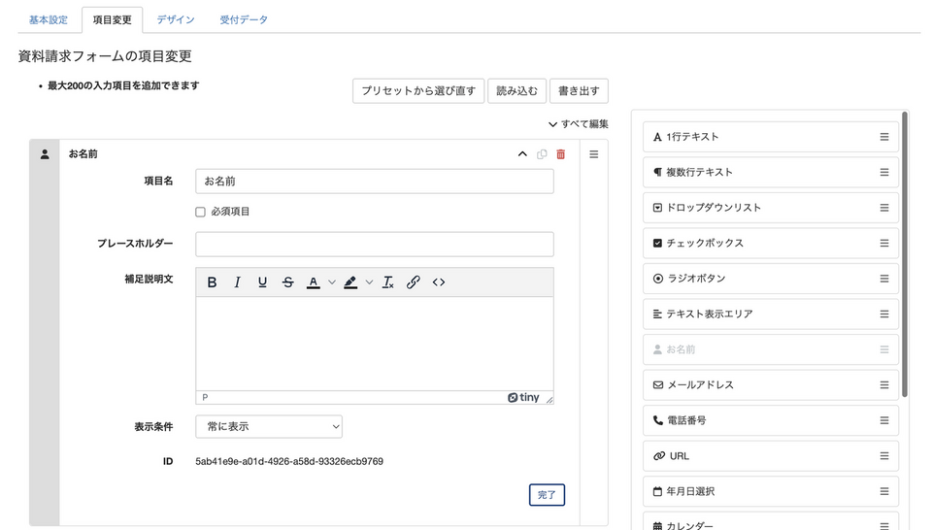Open the 受付データ tab
This screenshot has height=530, width=932.
[x=244, y=19]
